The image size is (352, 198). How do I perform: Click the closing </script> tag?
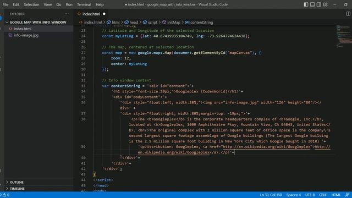click(103, 180)
